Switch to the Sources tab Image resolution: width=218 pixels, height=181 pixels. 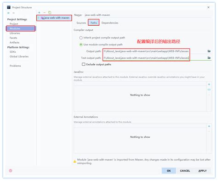pyautogui.click(x=81, y=23)
